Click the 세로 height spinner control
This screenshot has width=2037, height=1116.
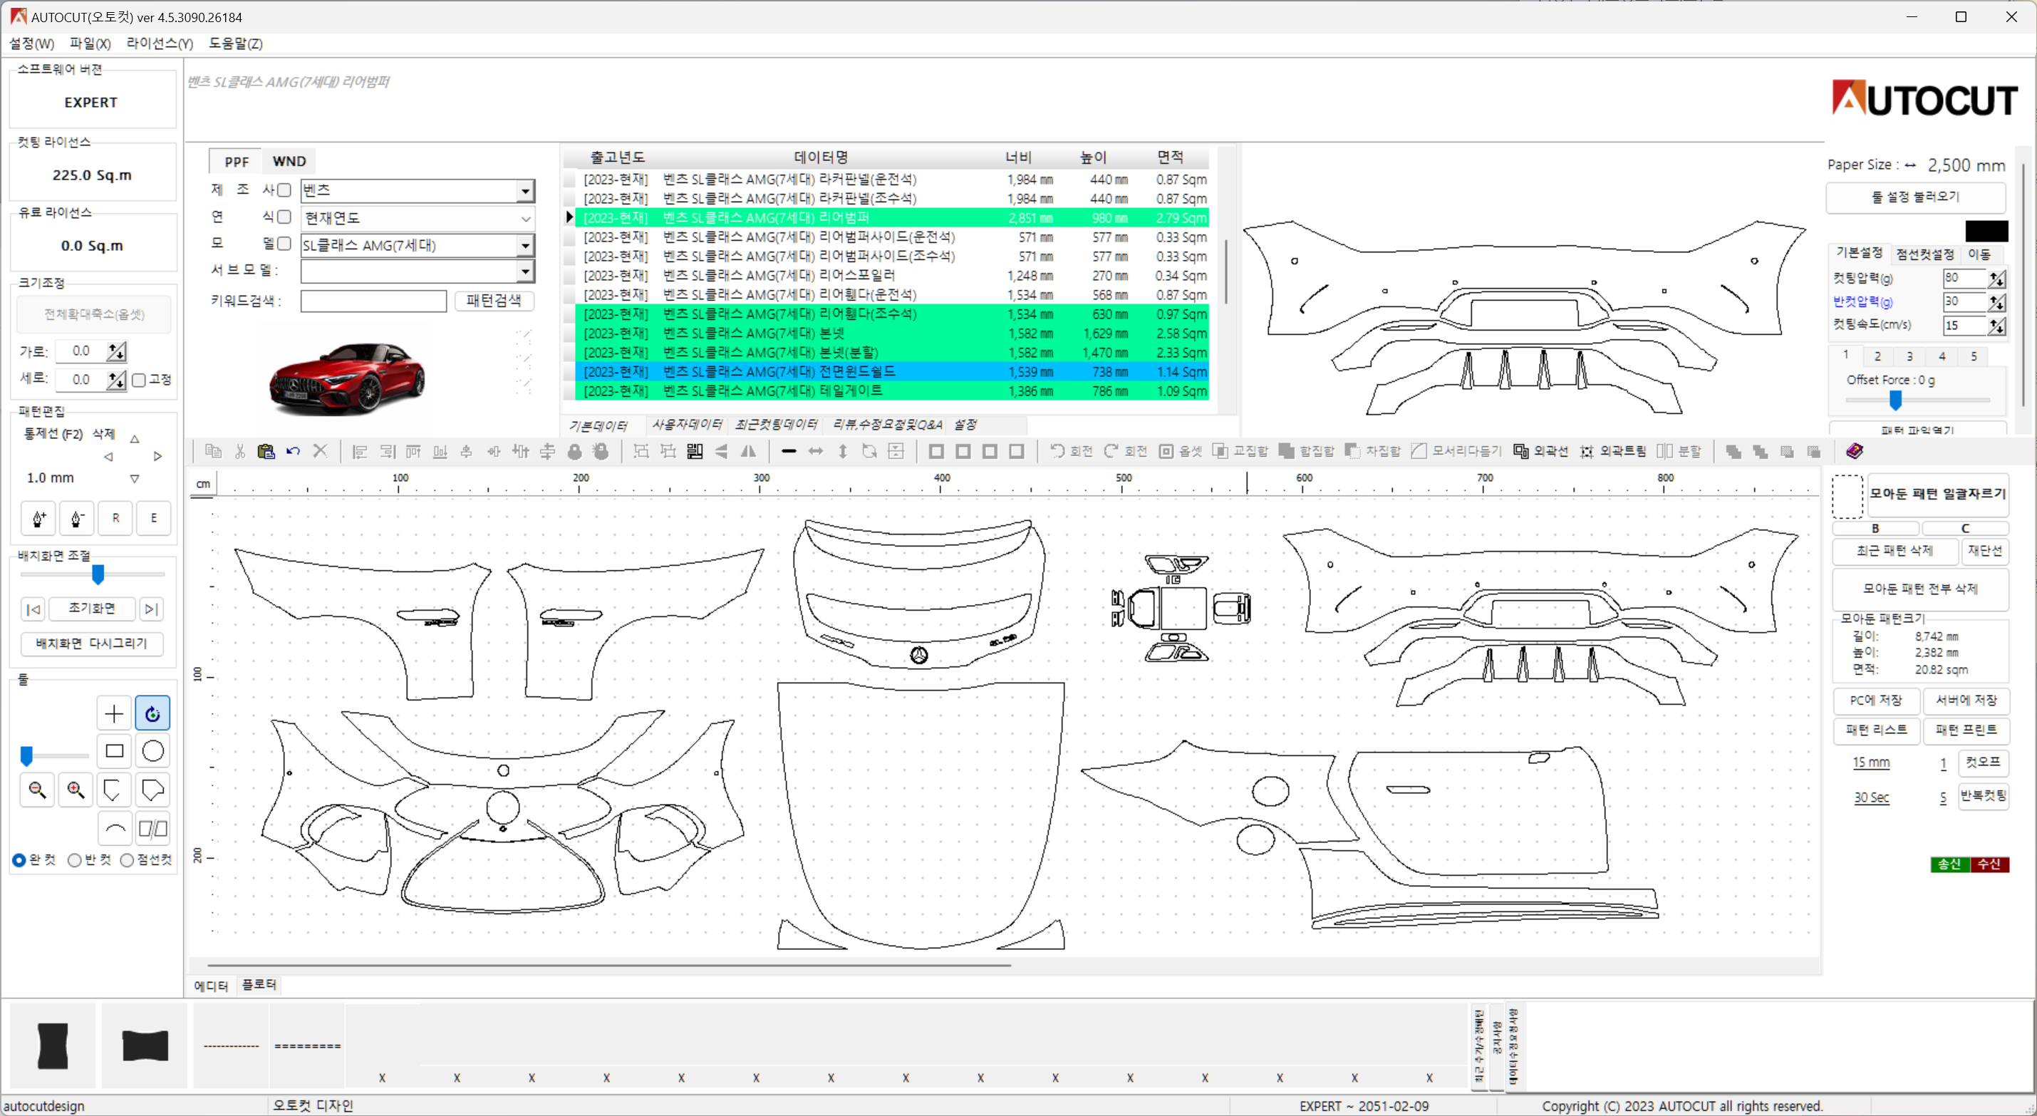(x=116, y=381)
